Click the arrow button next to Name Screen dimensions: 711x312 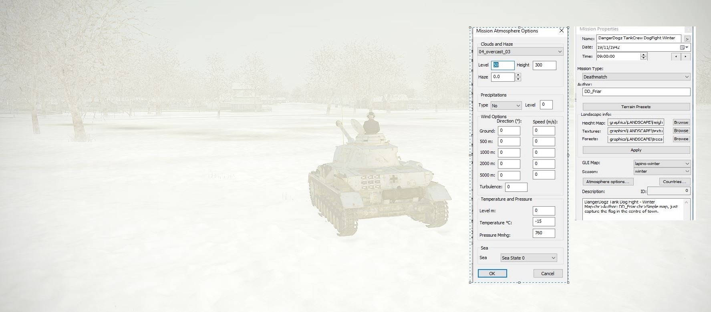pos(687,39)
